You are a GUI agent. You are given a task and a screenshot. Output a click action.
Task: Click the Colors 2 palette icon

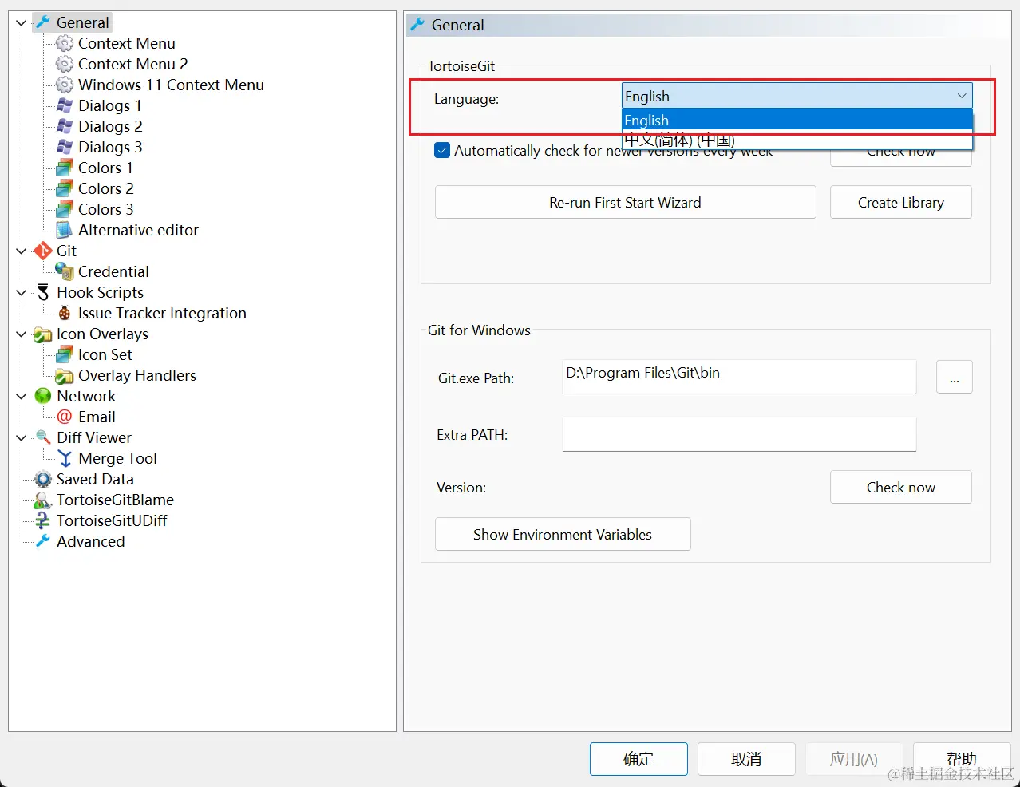pos(65,188)
